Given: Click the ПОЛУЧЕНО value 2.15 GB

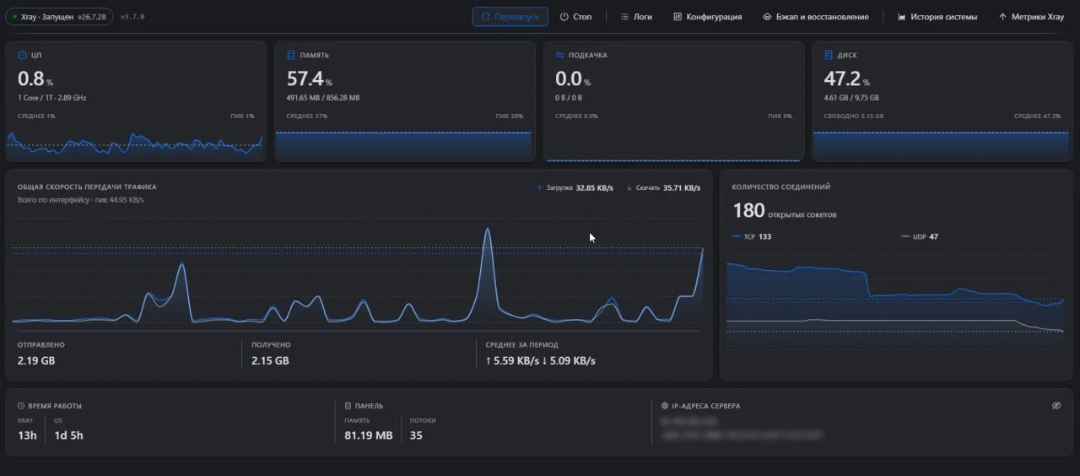Looking at the screenshot, I should tap(270, 360).
